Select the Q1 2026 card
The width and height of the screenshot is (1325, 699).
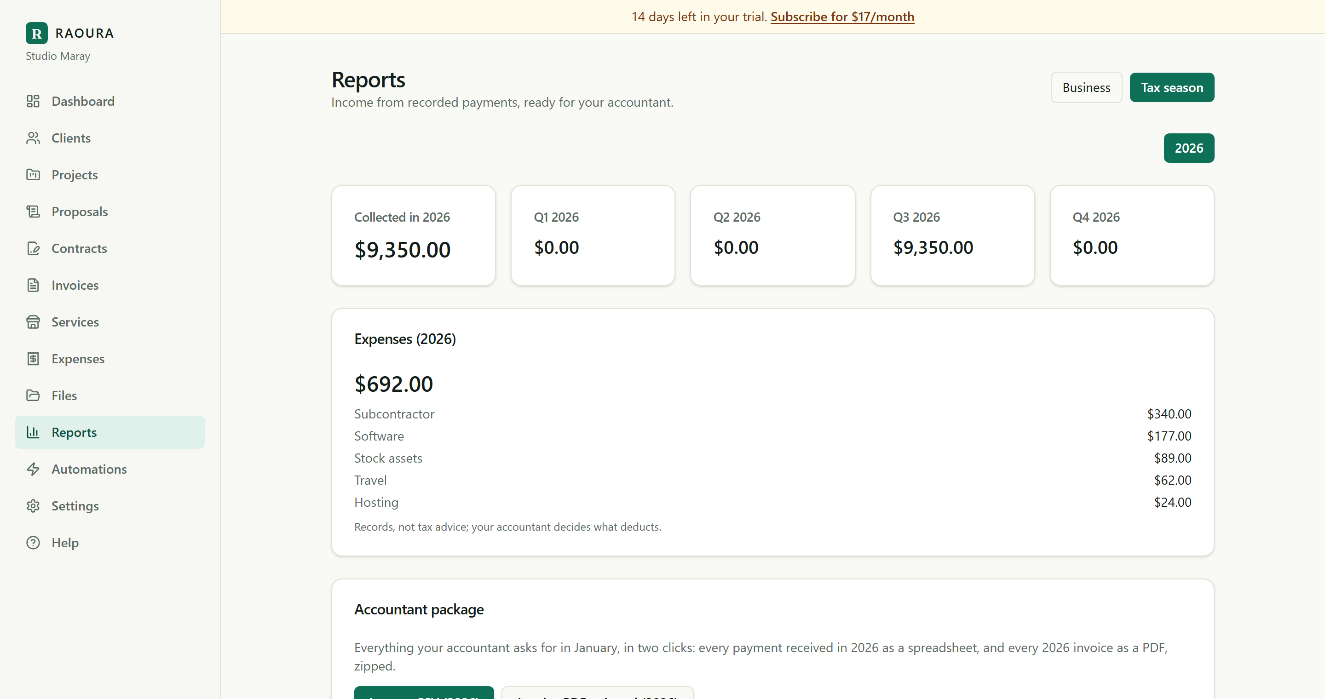coord(593,235)
